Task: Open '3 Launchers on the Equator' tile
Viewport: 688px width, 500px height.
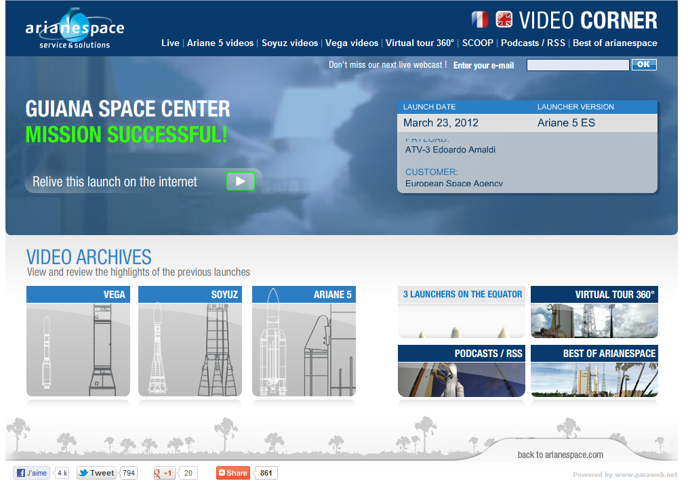Action: coord(462,312)
